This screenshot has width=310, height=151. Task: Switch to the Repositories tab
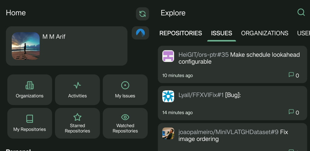pos(181,33)
